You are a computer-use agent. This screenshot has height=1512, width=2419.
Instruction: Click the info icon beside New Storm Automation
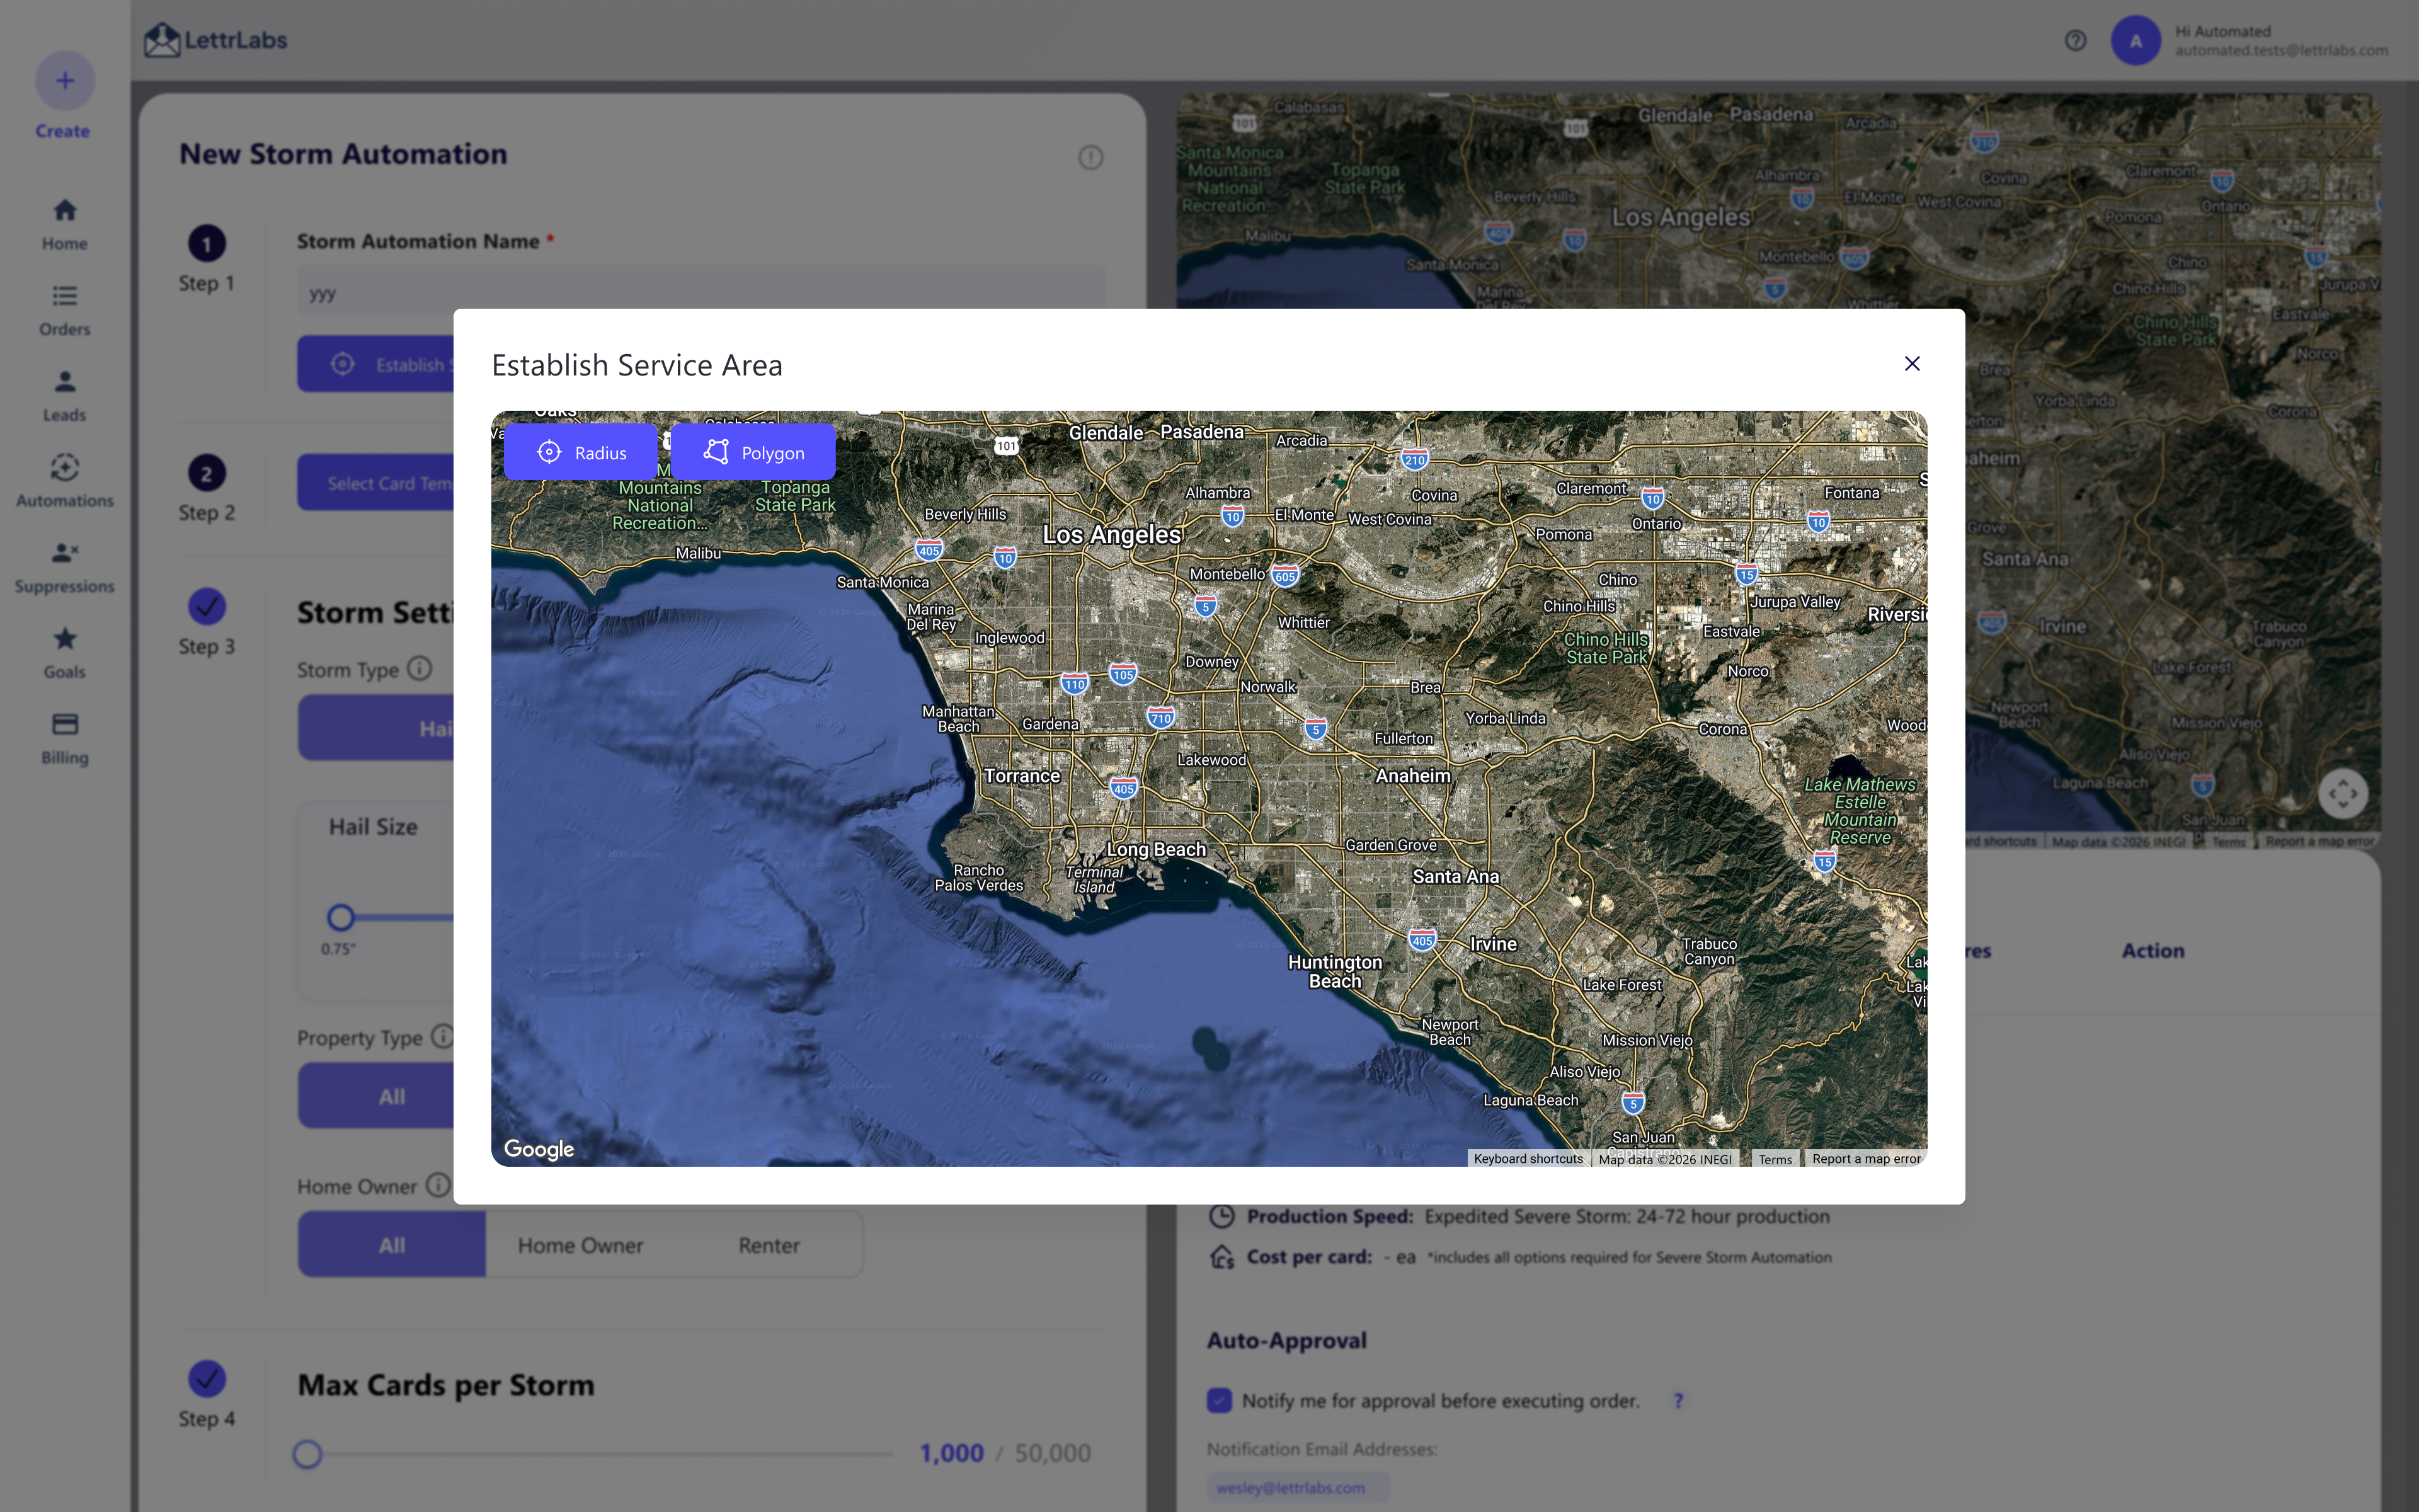point(1090,157)
